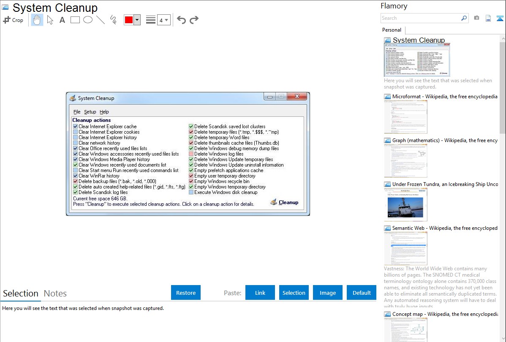The height and width of the screenshot is (342, 506).
Task: Click the Image paste button
Action: [327, 293]
